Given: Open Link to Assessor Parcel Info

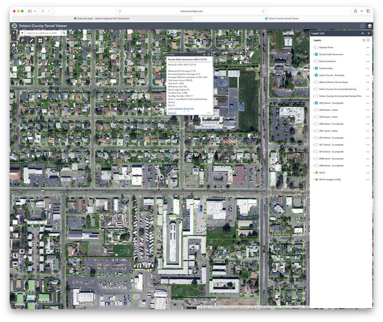Looking at the screenshot, I should [x=181, y=108].
